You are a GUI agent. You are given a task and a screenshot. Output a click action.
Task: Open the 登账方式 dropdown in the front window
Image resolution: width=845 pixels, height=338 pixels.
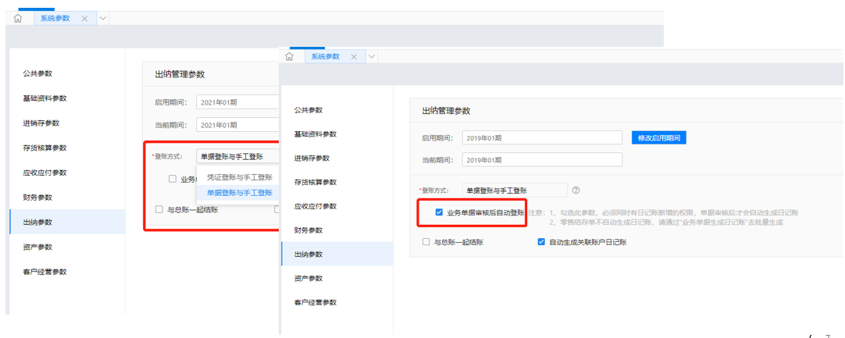515,190
